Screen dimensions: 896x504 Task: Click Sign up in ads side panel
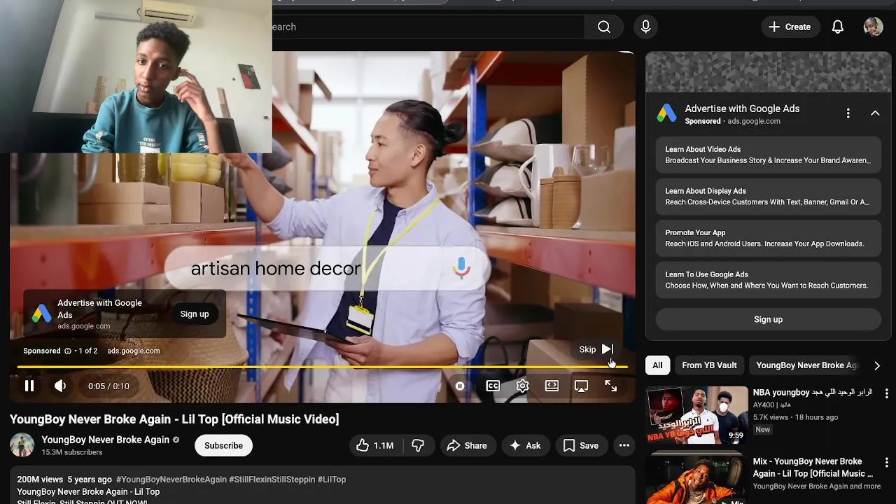pos(768,319)
